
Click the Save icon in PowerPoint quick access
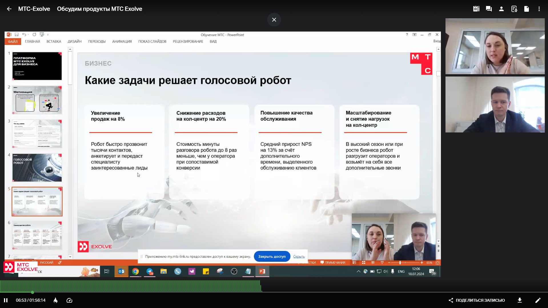point(17,35)
